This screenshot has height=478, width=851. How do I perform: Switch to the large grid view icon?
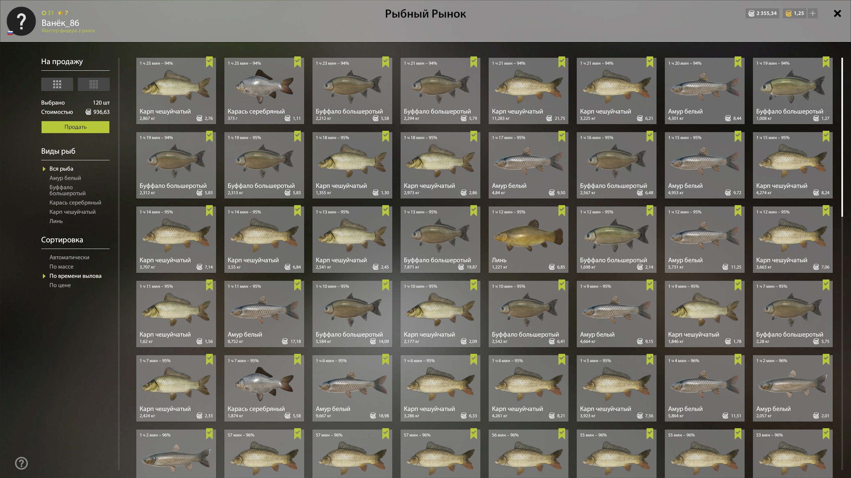(57, 84)
